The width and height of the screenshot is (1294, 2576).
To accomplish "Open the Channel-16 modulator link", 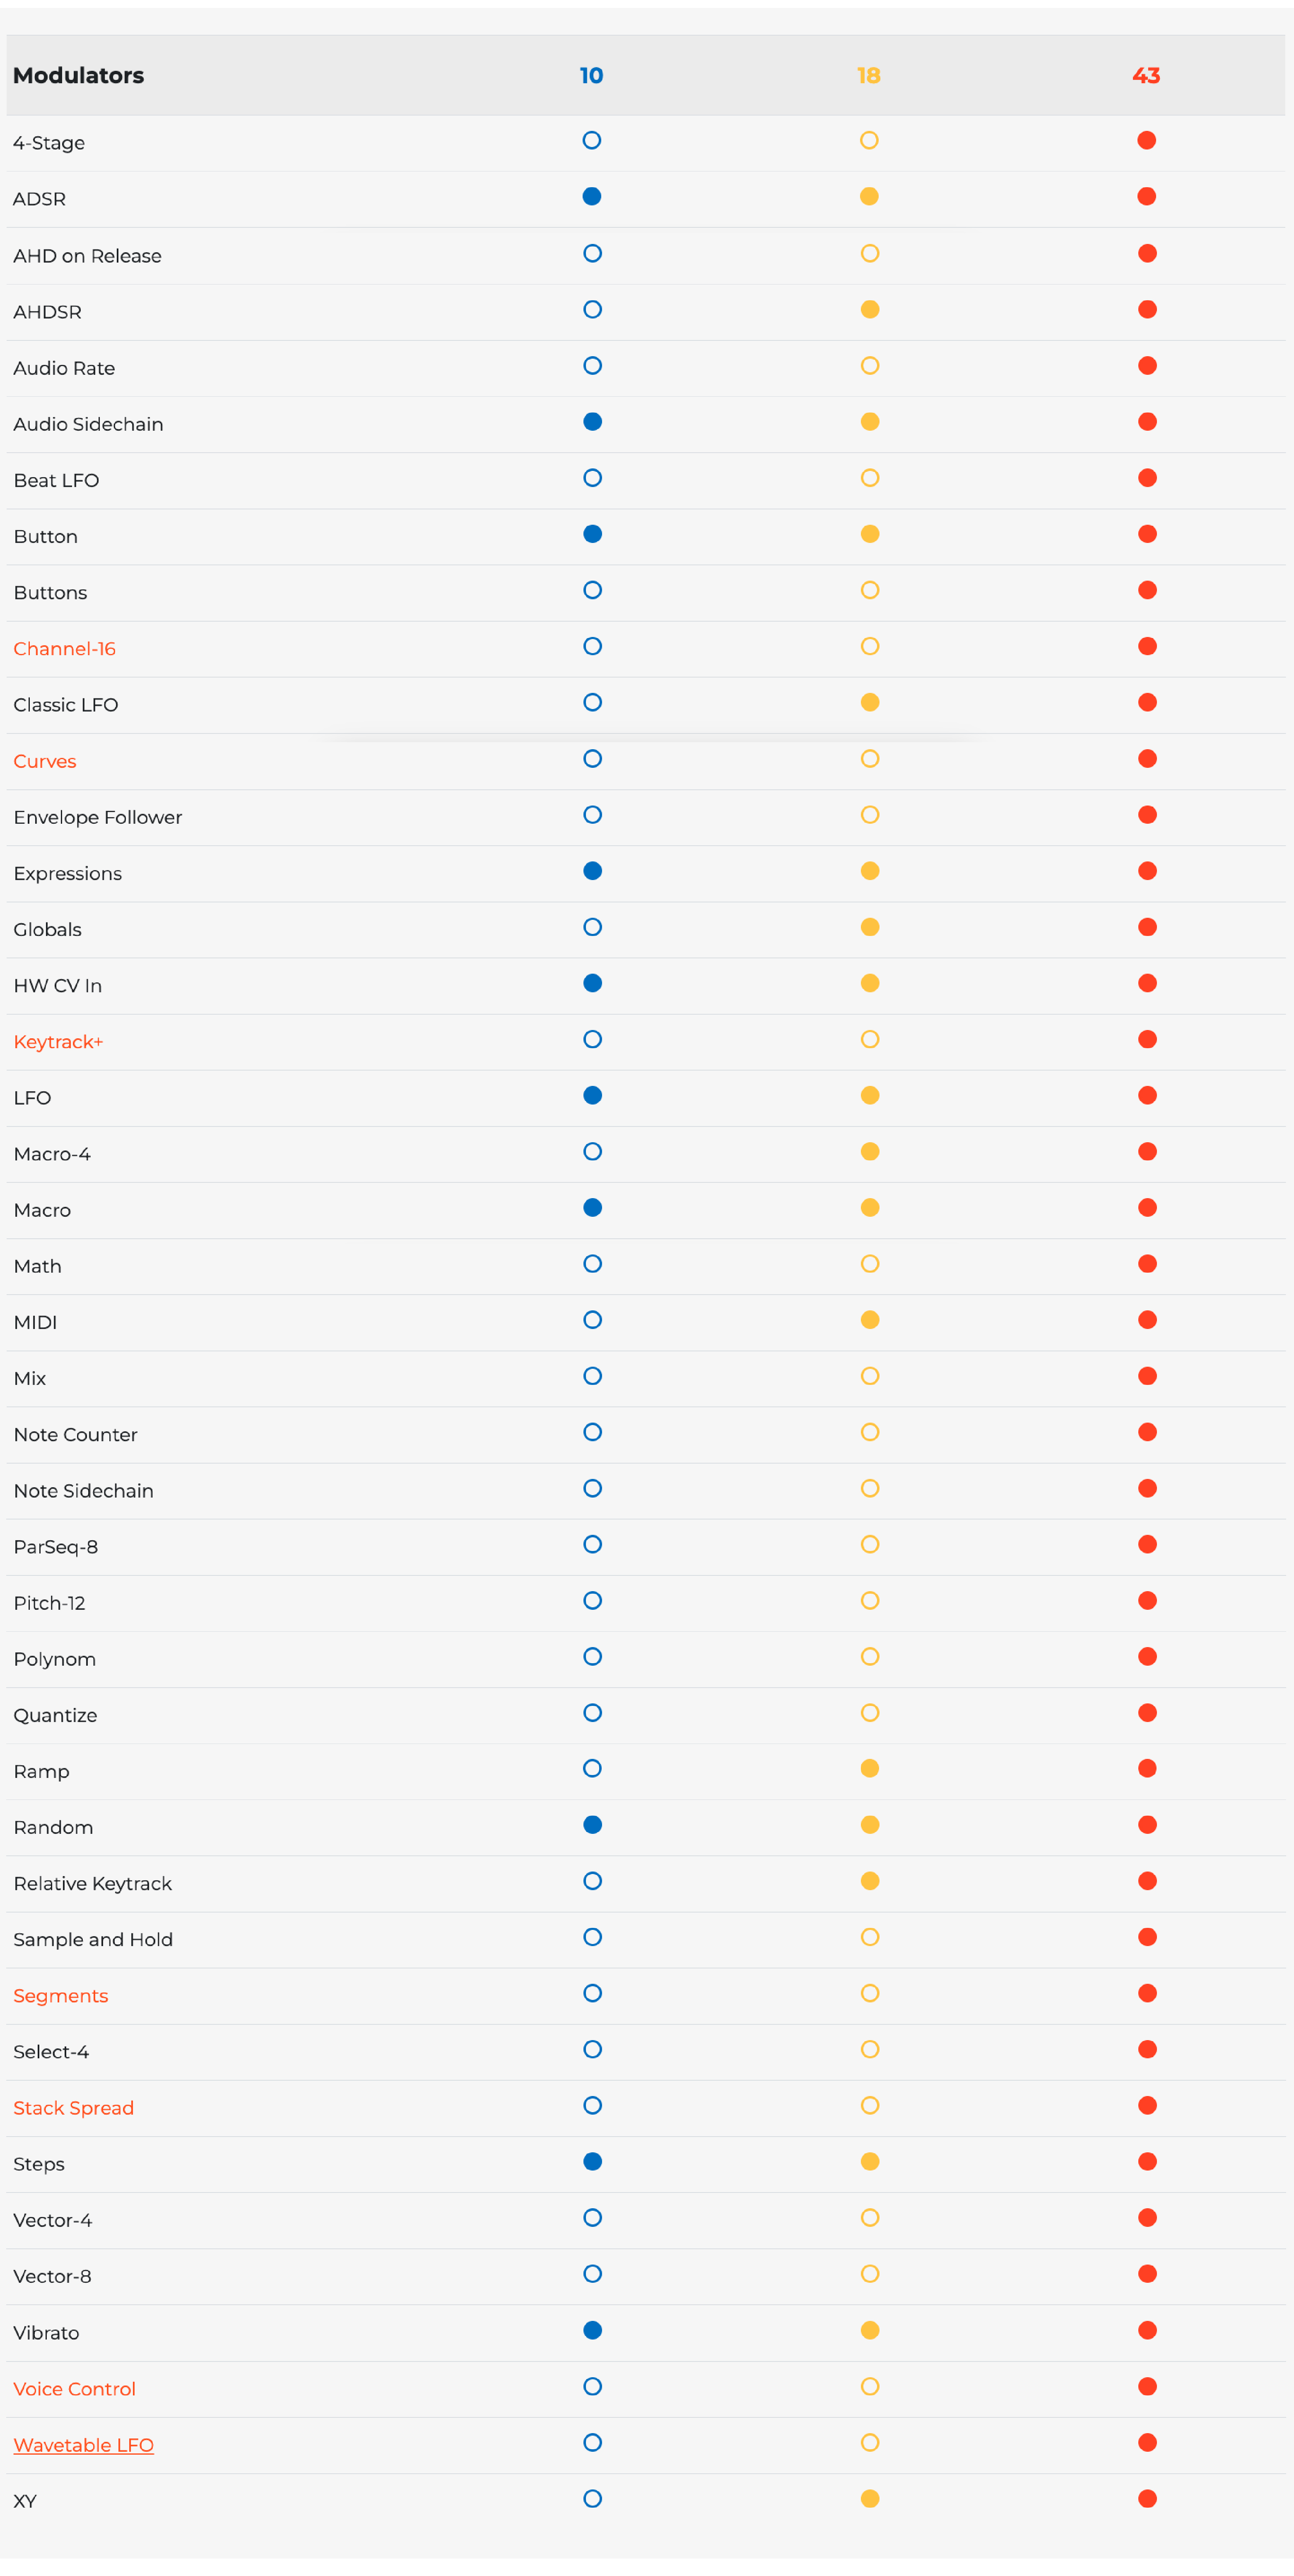I will tap(64, 649).
